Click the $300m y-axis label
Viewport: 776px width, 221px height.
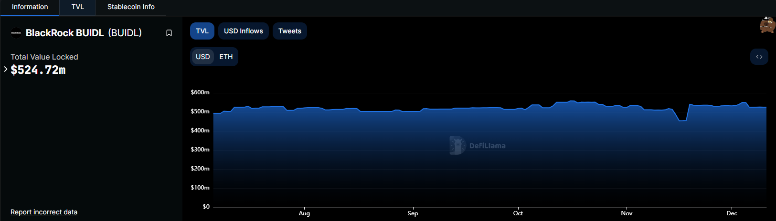tap(200, 150)
